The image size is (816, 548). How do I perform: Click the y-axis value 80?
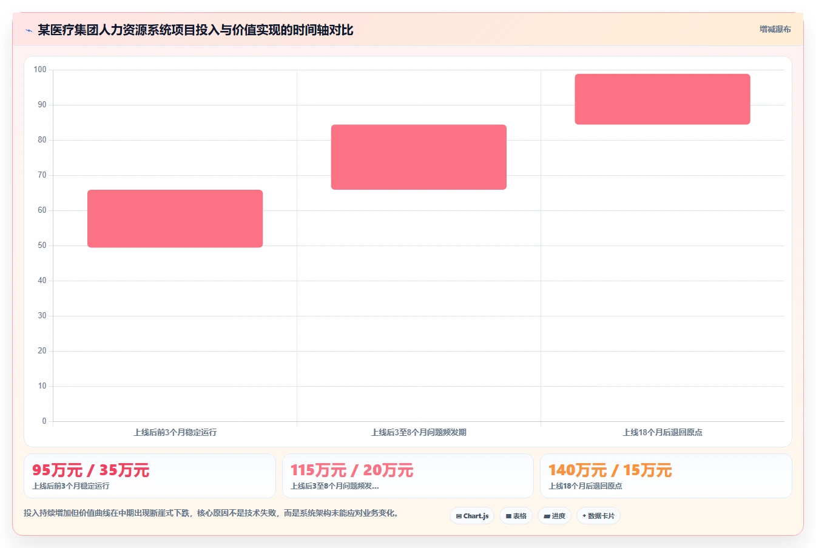tap(42, 140)
